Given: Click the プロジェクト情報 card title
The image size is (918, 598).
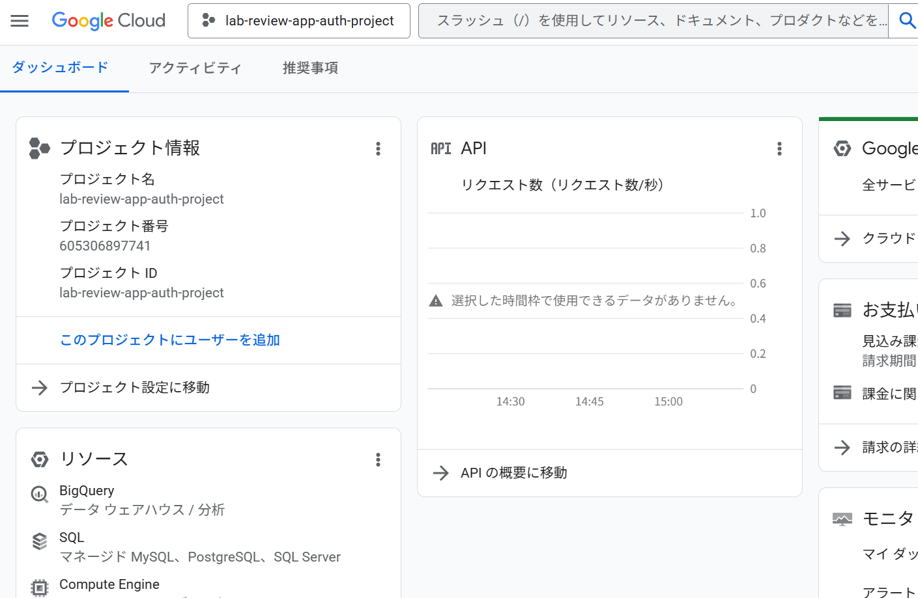Looking at the screenshot, I should (130, 148).
